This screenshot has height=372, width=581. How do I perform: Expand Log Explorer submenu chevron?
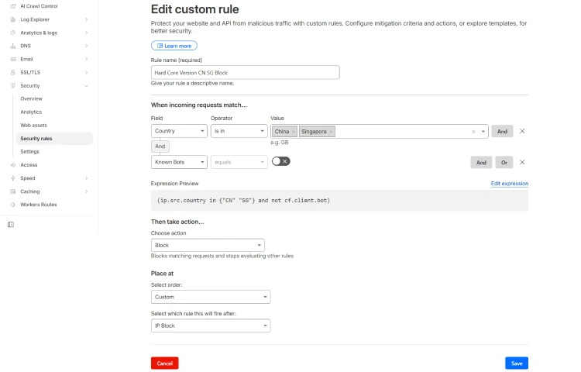[x=86, y=19]
